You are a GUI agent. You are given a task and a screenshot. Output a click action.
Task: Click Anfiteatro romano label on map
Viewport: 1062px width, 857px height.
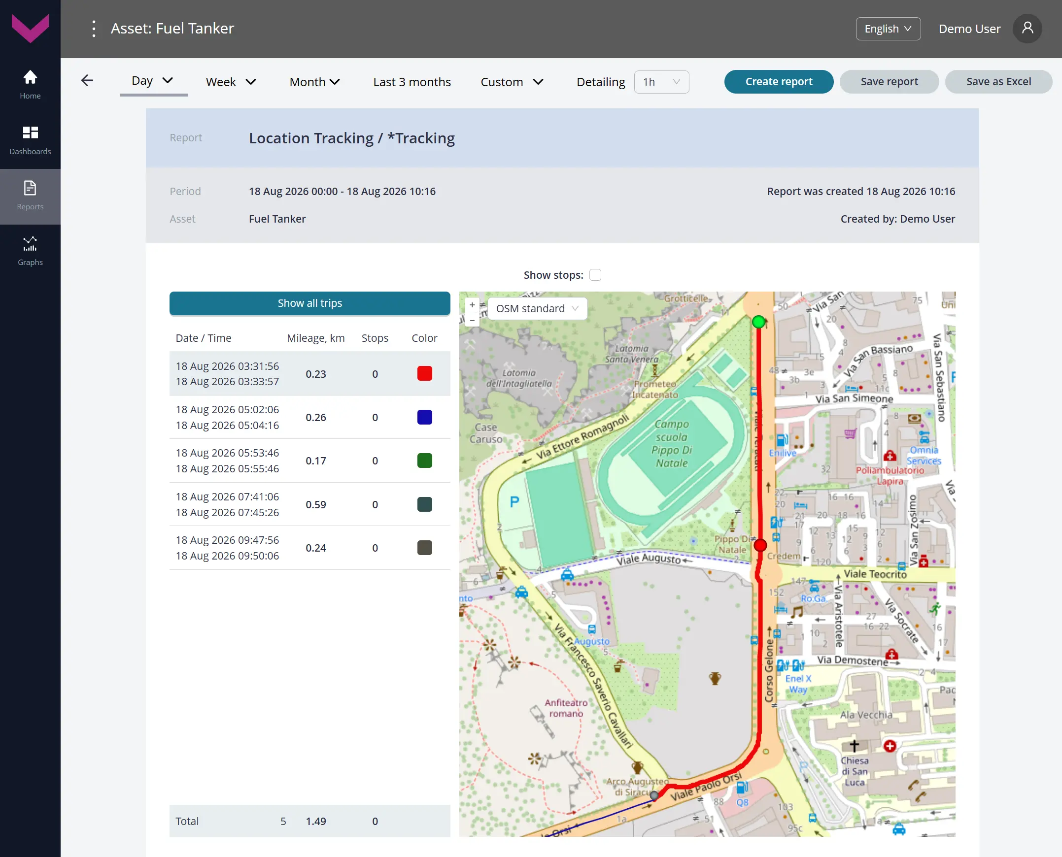566,708
